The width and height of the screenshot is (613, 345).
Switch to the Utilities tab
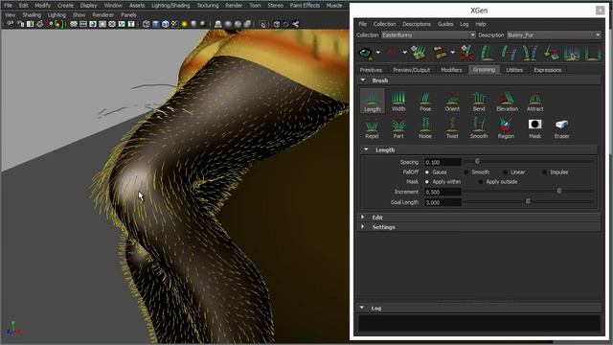pos(514,70)
